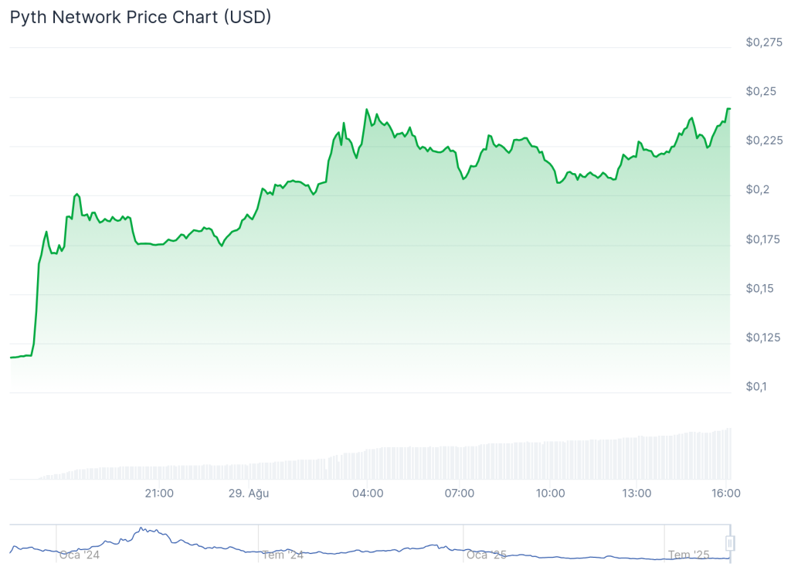This screenshot has width=791, height=577.
Task: Select the 04:00 time axis marker
Action: 368,493
